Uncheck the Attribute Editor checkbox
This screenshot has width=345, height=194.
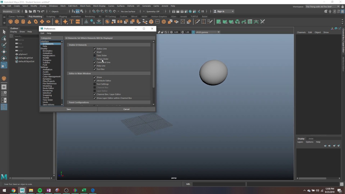[x=95, y=81]
